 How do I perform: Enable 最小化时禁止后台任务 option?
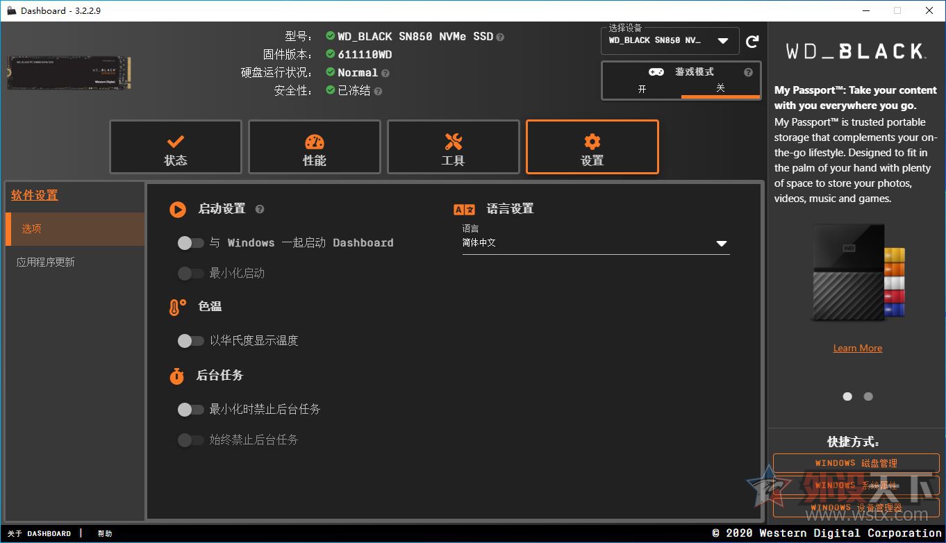pyautogui.click(x=190, y=409)
